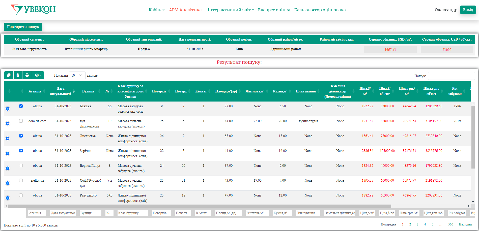479x231 pixels.
Task: Expand row details for Бориса Гмирі listing
Action: 8,168
